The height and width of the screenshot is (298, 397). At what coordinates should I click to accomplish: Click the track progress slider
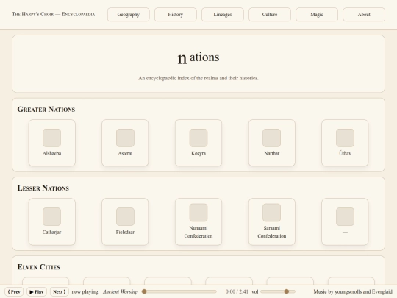[179, 291]
